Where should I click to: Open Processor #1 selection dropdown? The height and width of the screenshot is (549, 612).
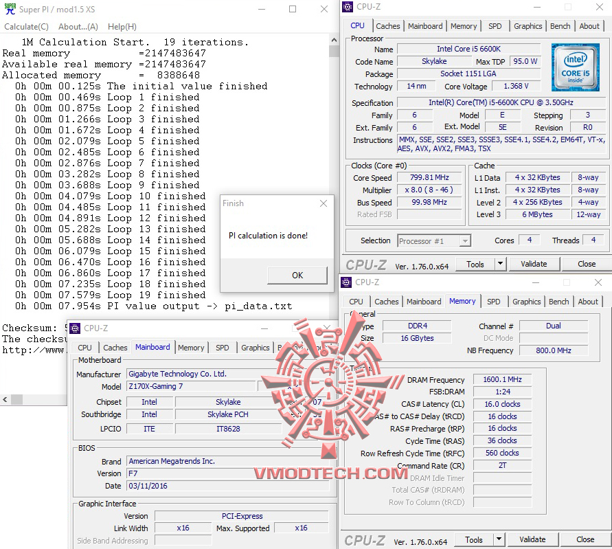[434, 241]
